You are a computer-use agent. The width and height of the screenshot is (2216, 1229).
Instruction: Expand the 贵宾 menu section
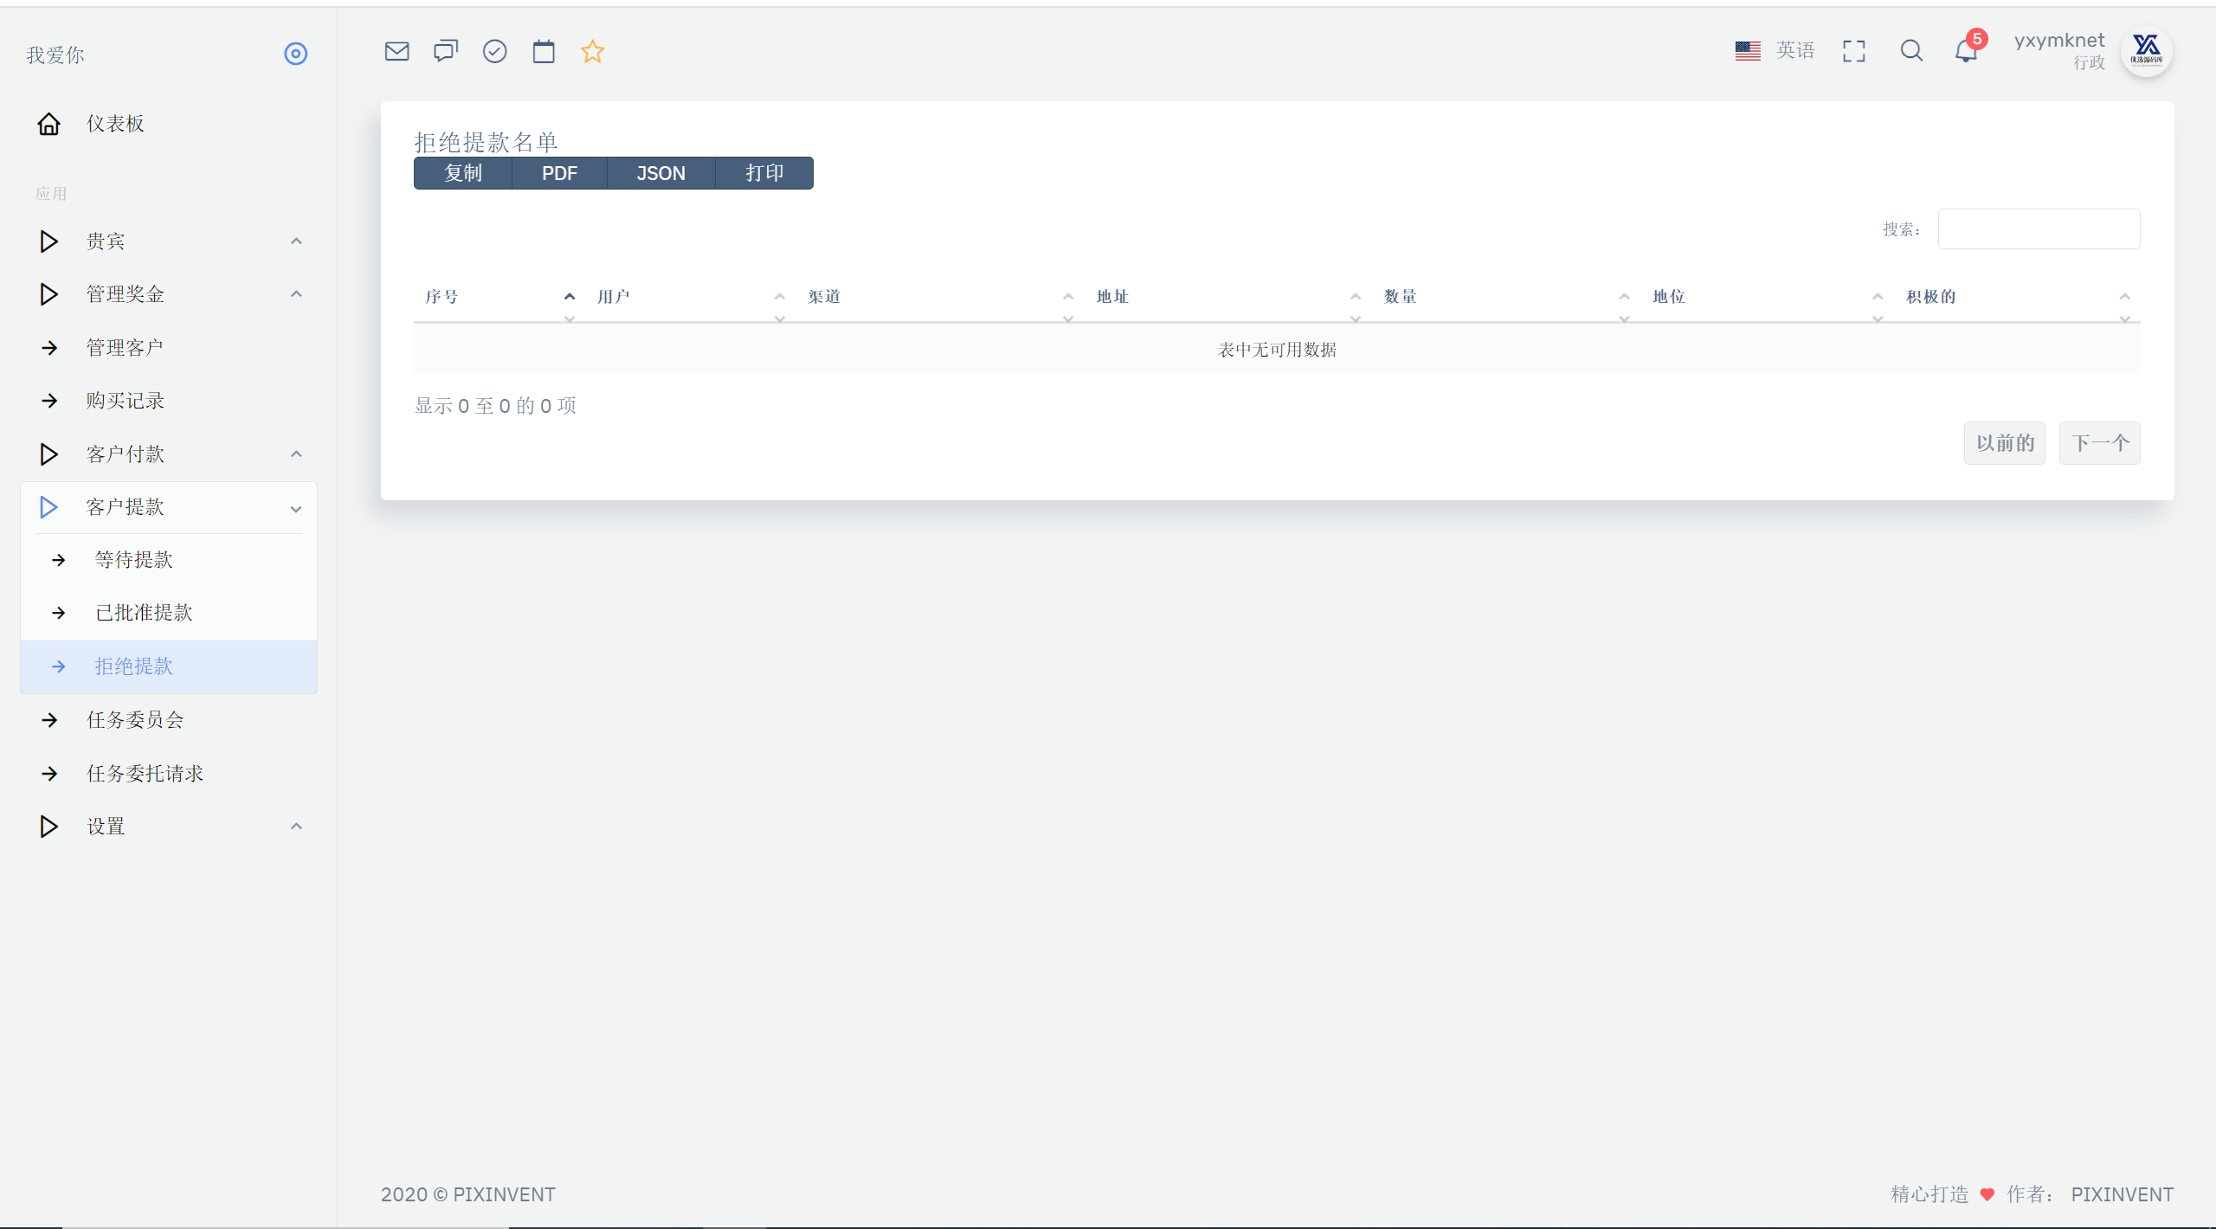click(x=169, y=241)
